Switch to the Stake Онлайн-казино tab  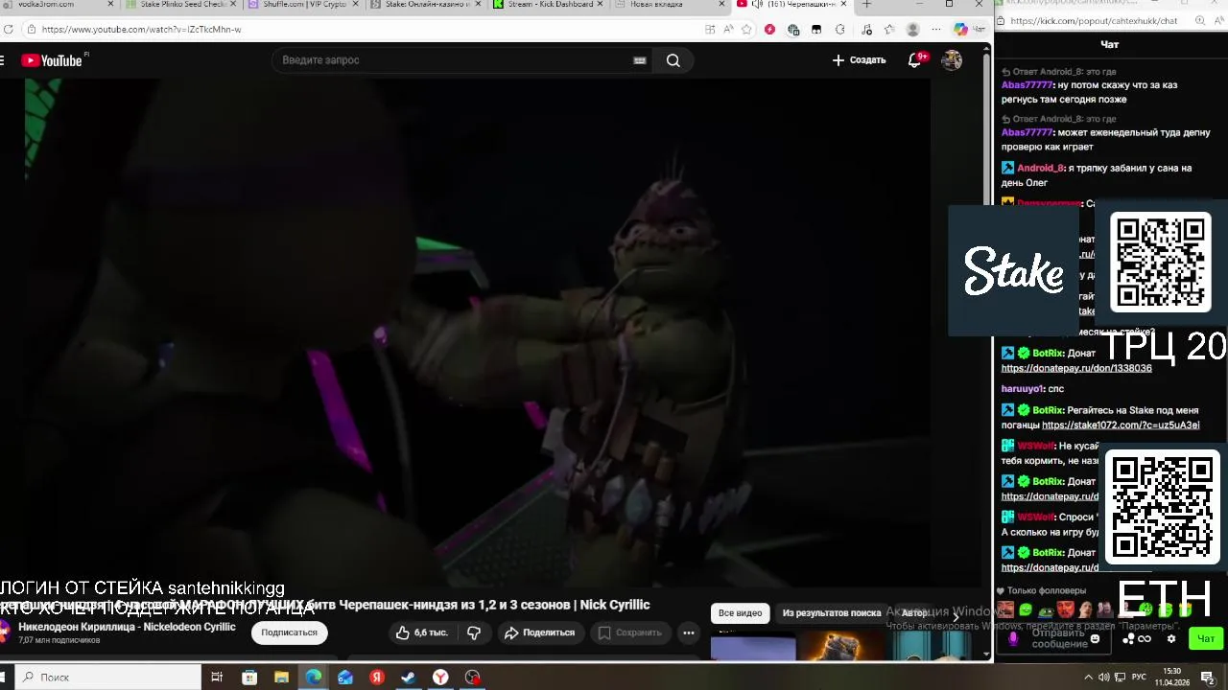(426, 5)
